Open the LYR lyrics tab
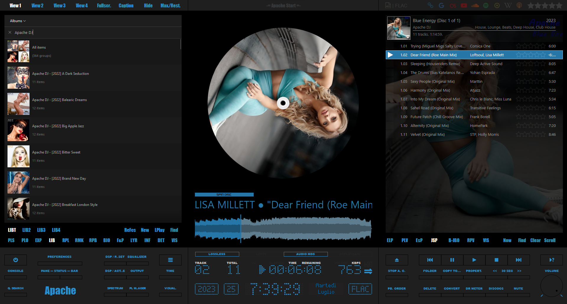 pos(134,240)
